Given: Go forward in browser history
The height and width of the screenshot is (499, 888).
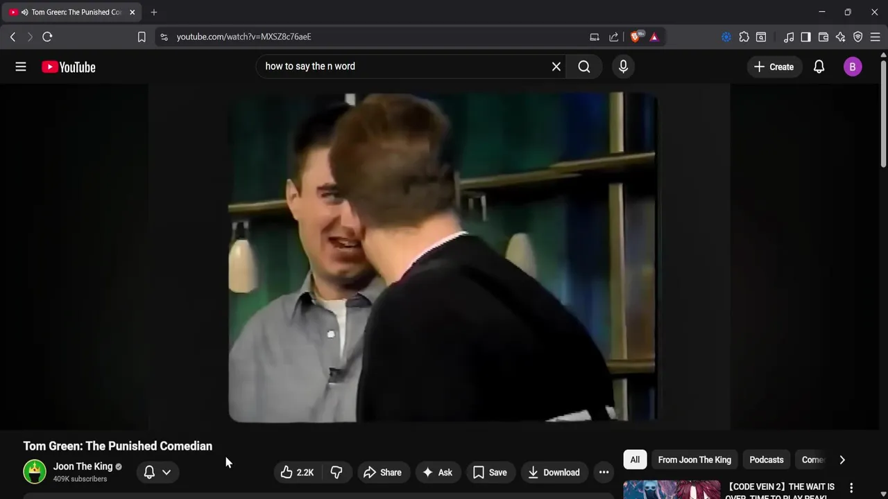Looking at the screenshot, I should click(x=30, y=37).
